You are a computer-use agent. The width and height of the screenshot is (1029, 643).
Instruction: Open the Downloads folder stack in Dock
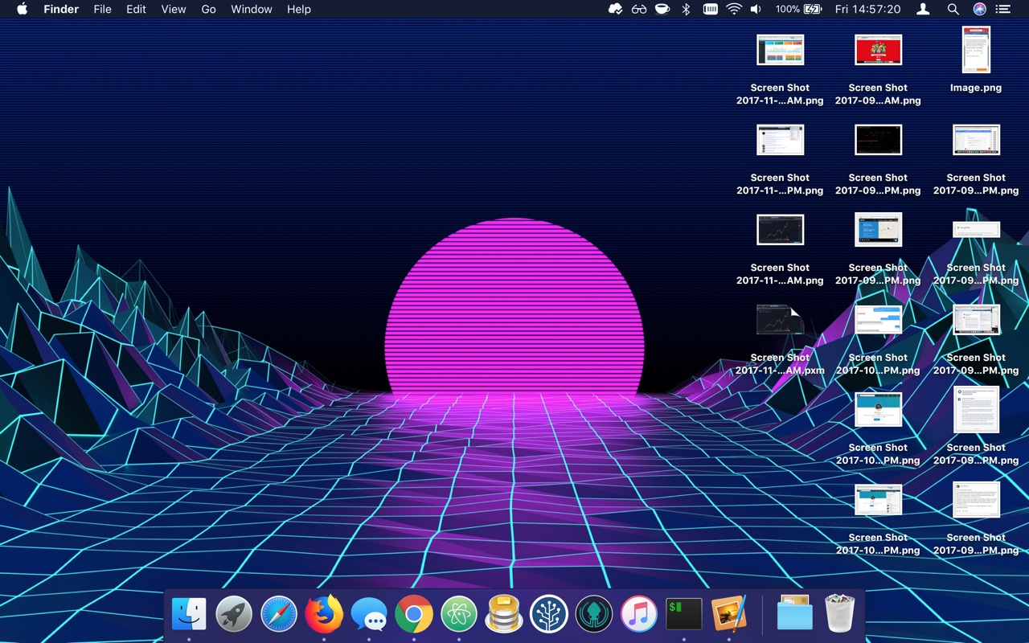pyautogui.click(x=795, y=615)
